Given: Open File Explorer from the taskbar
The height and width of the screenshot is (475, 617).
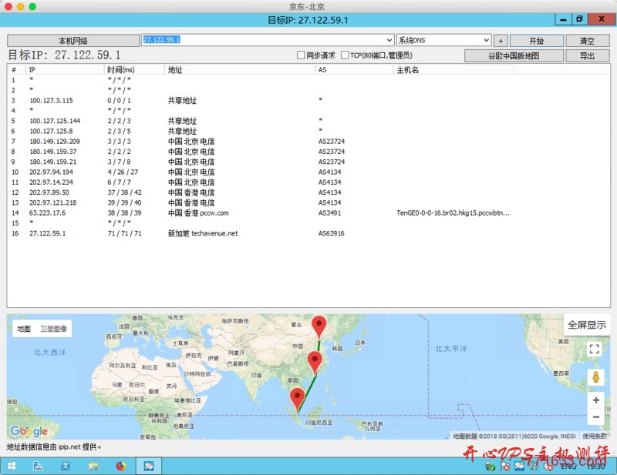Looking at the screenshot, I should [93, 466].
